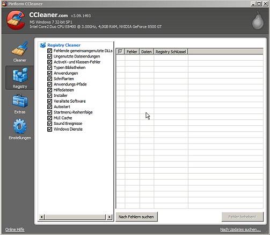The width and height of the screenshot is (270, 235).
Task: Open the Cleaner section broom icon
Action: click(x=20, y=48)
